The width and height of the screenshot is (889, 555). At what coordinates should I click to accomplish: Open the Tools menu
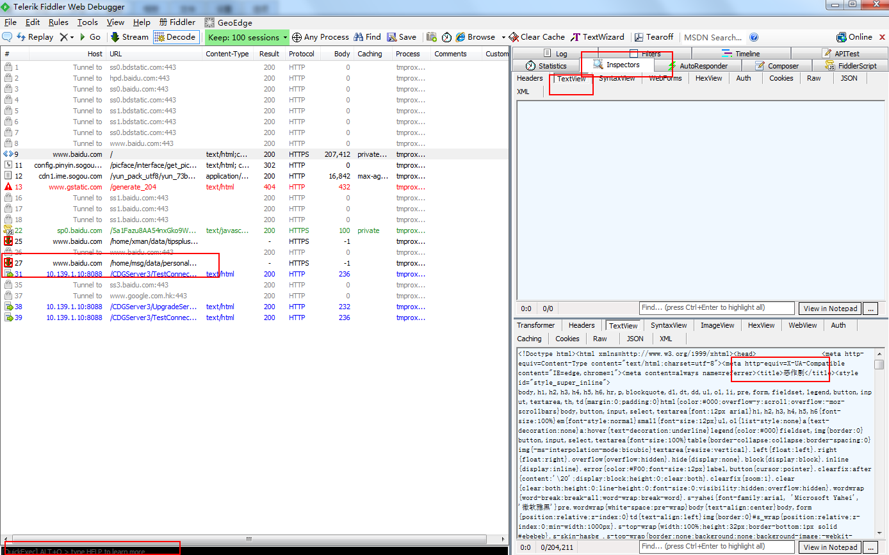coord(88,22)
